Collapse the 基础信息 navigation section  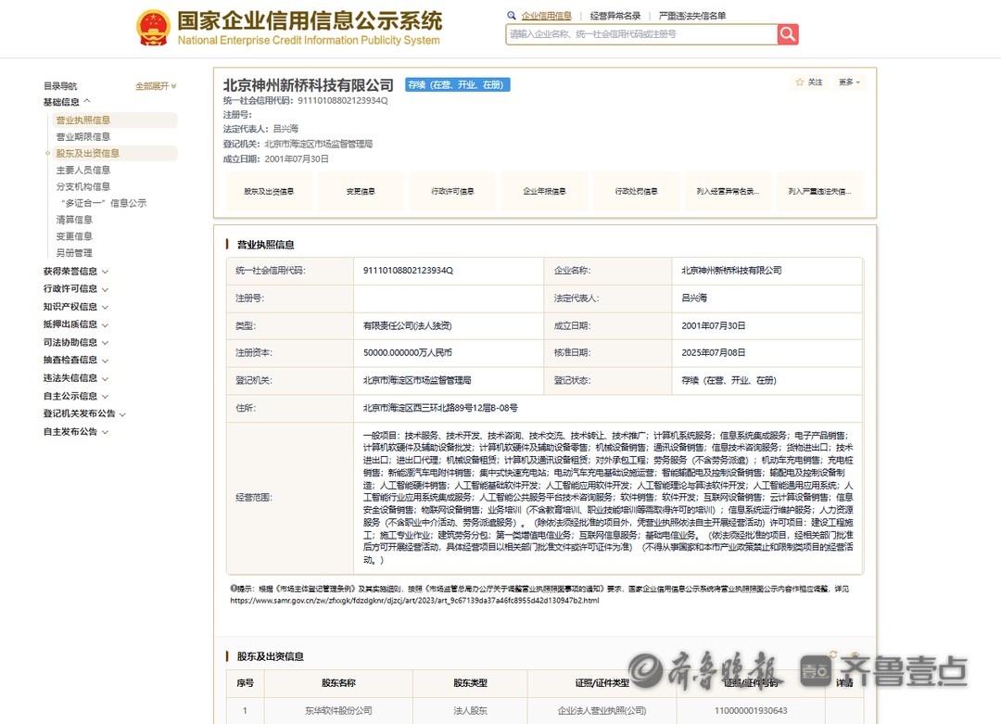pyautogui.click(x=67, y=102)
